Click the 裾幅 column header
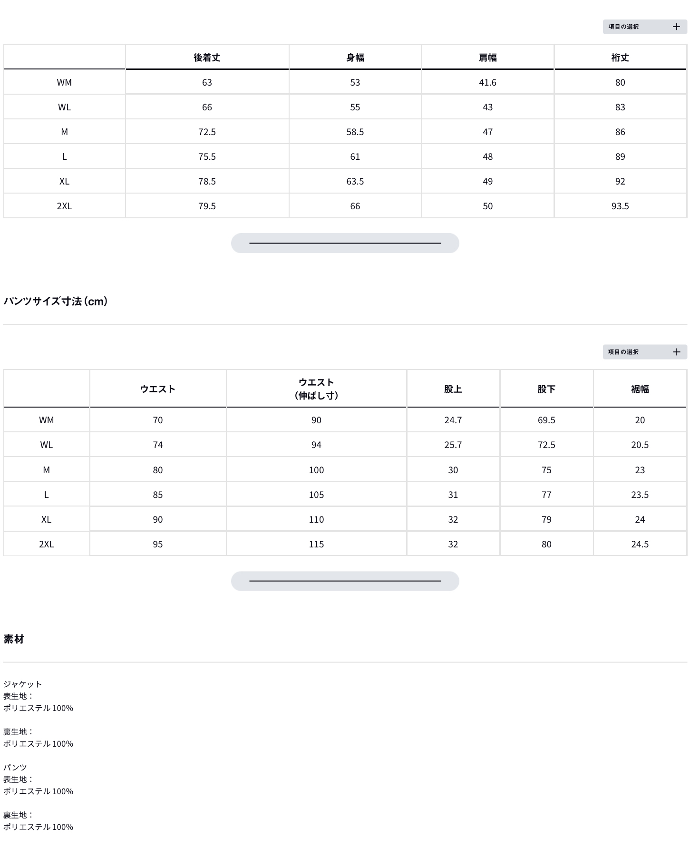 (x=640, y=389)
